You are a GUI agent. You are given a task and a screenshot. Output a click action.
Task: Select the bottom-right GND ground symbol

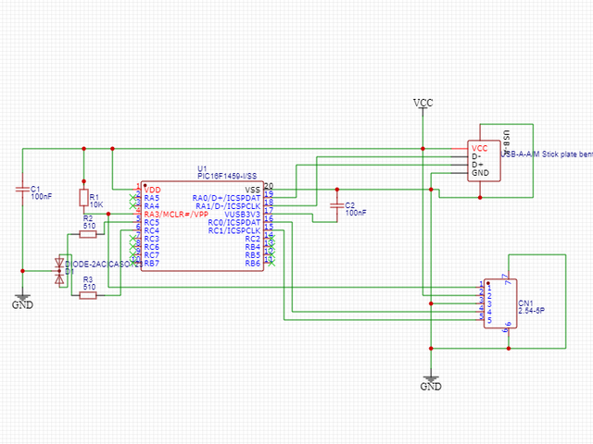point(431,383)
